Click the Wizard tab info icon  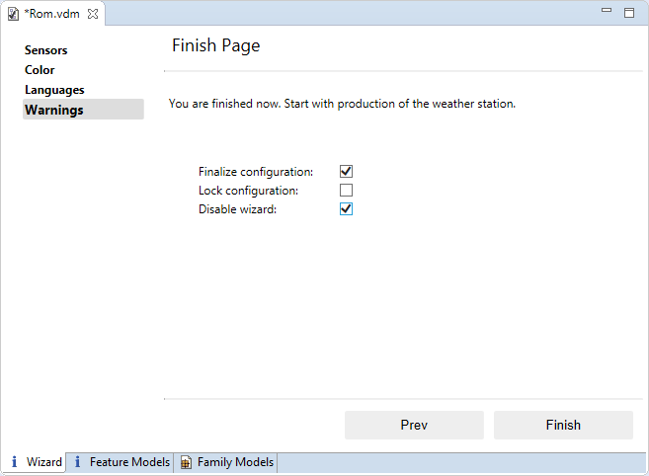(15, 462)
